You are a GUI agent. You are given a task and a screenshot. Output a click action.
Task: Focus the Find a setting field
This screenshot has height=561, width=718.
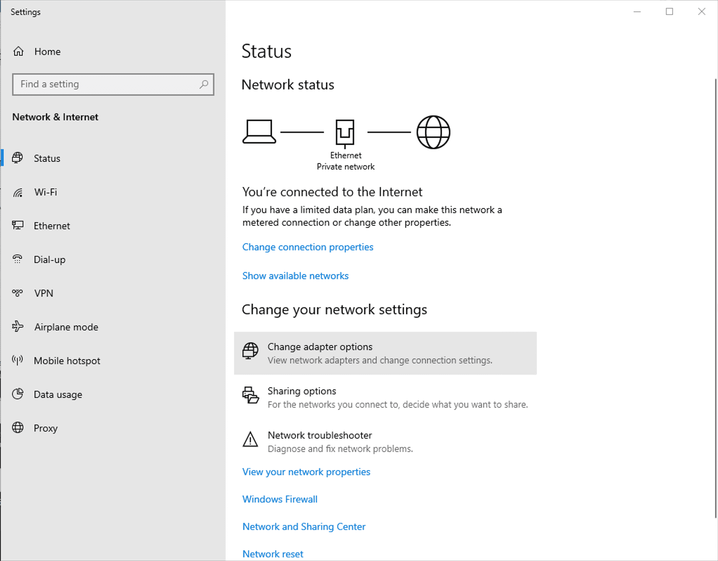pos(113,84)
